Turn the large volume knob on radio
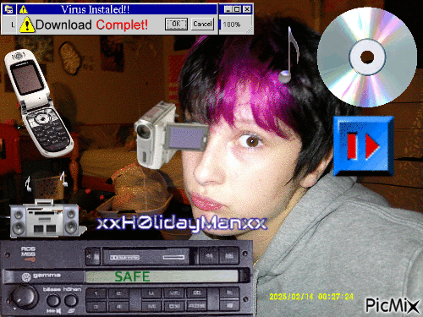Screen dimensions: 423x317 25,298
